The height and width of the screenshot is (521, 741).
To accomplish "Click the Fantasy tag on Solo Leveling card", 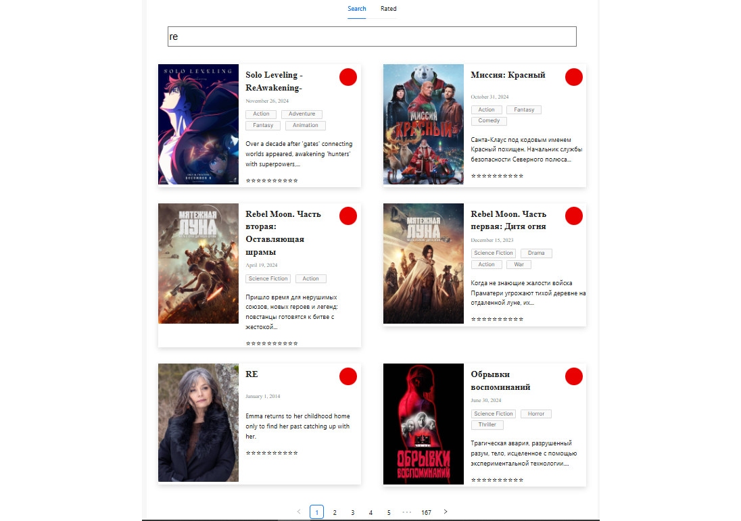I will (263, 125).
